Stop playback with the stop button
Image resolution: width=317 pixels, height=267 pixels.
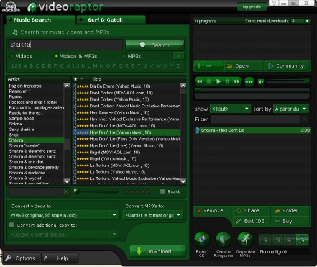[x=209, y=81]
